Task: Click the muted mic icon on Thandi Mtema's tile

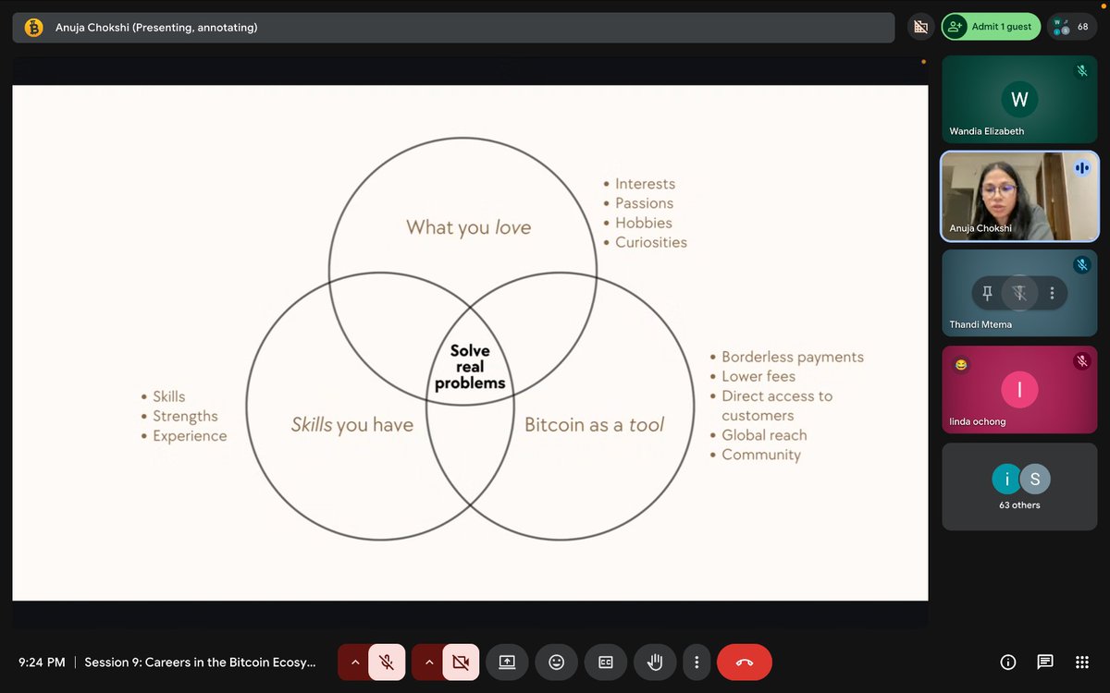Action: click(x=1081, y=265)
